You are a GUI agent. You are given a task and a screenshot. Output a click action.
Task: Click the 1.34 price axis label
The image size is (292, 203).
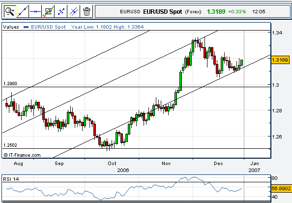pos(277,33)
